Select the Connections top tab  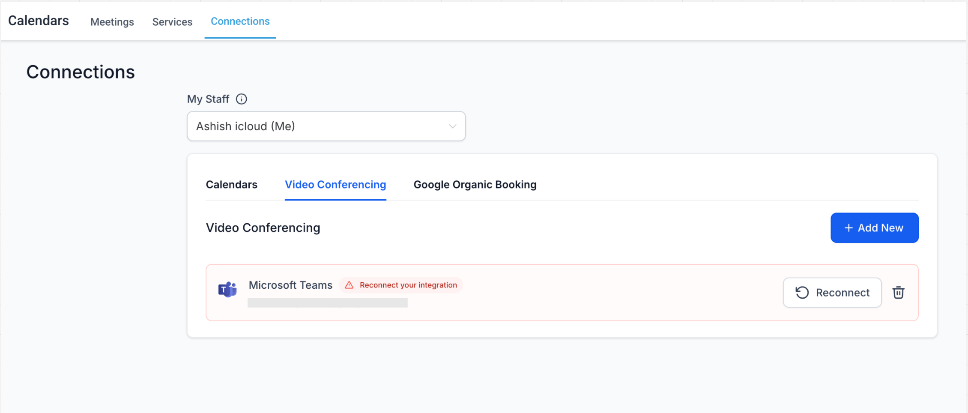click(240, 21)
